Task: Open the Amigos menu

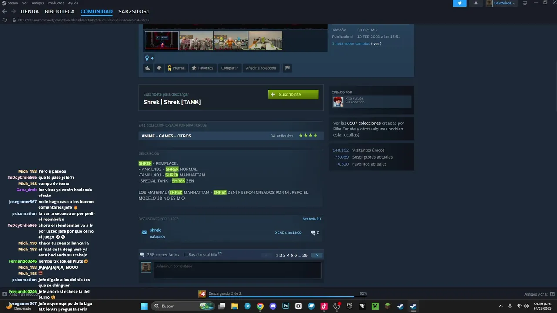Action: tap(38, 3)
